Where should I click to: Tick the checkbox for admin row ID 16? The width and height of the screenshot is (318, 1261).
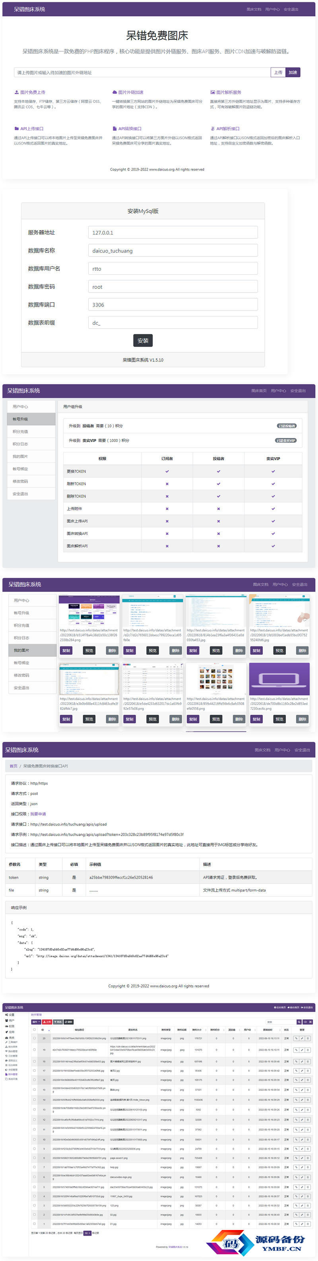tap(34, 1080)
